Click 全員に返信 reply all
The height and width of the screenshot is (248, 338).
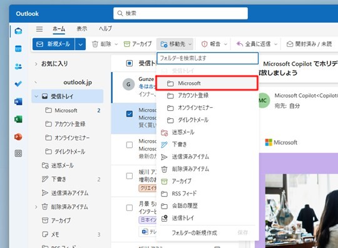(x=253, y=44)
